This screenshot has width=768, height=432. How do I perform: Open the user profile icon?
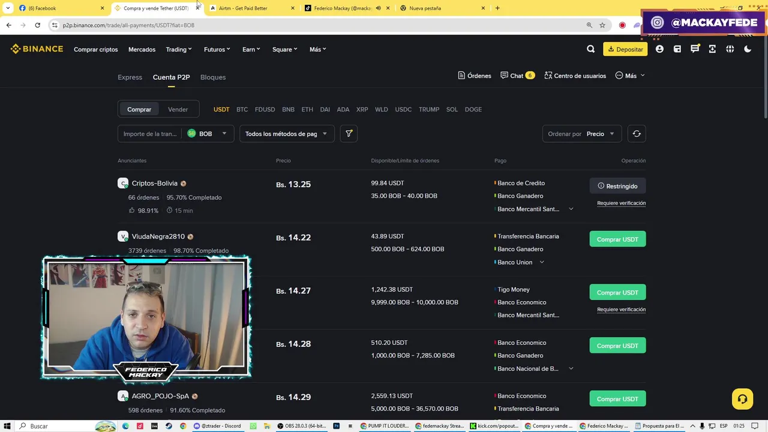[x=659, y=49]
